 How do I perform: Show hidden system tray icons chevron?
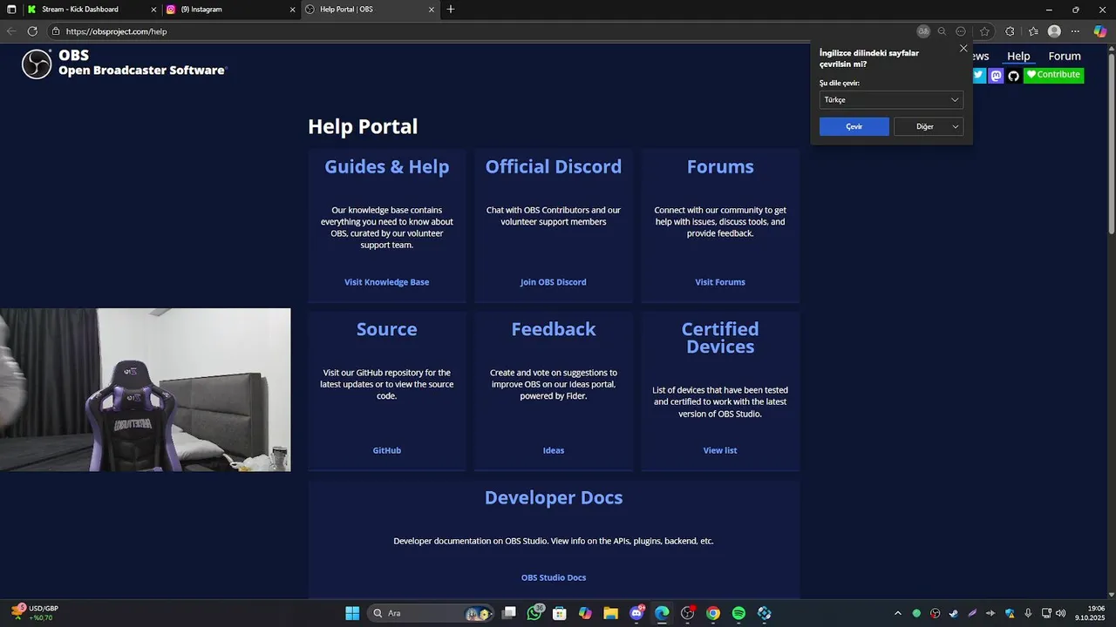tap(897, 613)
